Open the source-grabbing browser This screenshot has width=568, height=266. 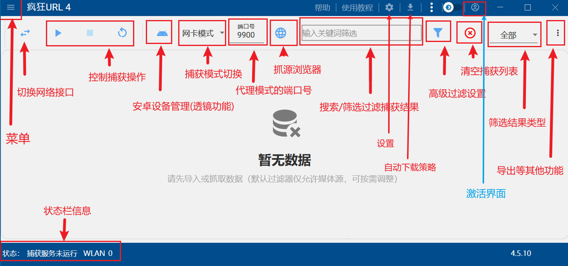click(283, 32)
